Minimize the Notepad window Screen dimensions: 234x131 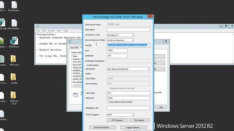221,26
